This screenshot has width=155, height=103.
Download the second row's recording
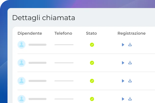130,63
